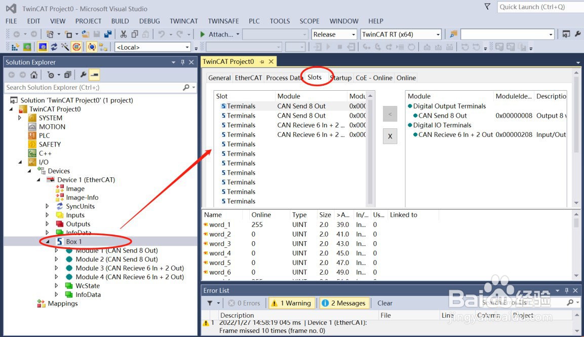Image resolution: width=584 pixels, height=337 pixels.
Task: Collapse the I/O tree node
Action: click(20, 162)
